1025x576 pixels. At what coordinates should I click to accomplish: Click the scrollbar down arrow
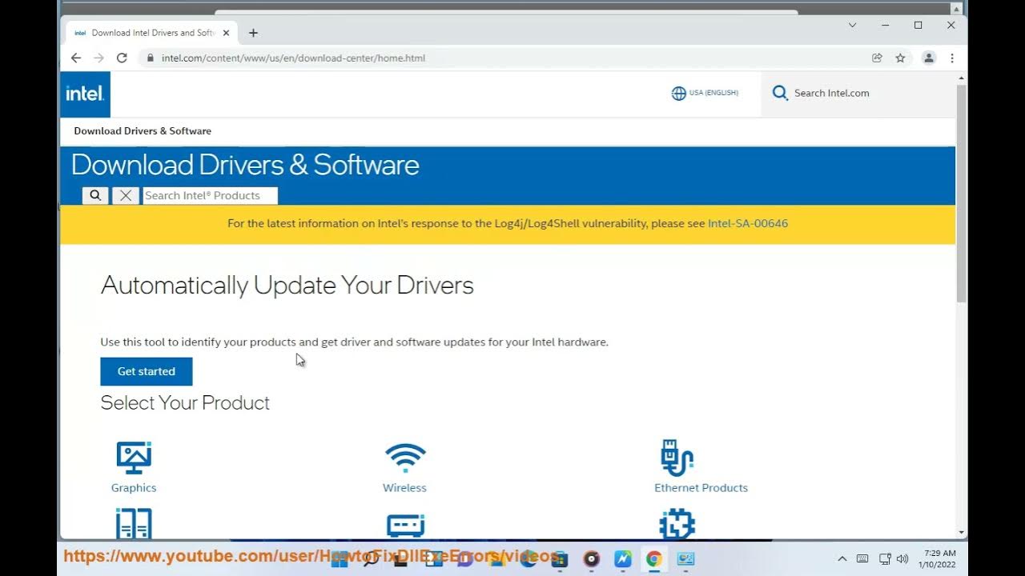[962, 533]
